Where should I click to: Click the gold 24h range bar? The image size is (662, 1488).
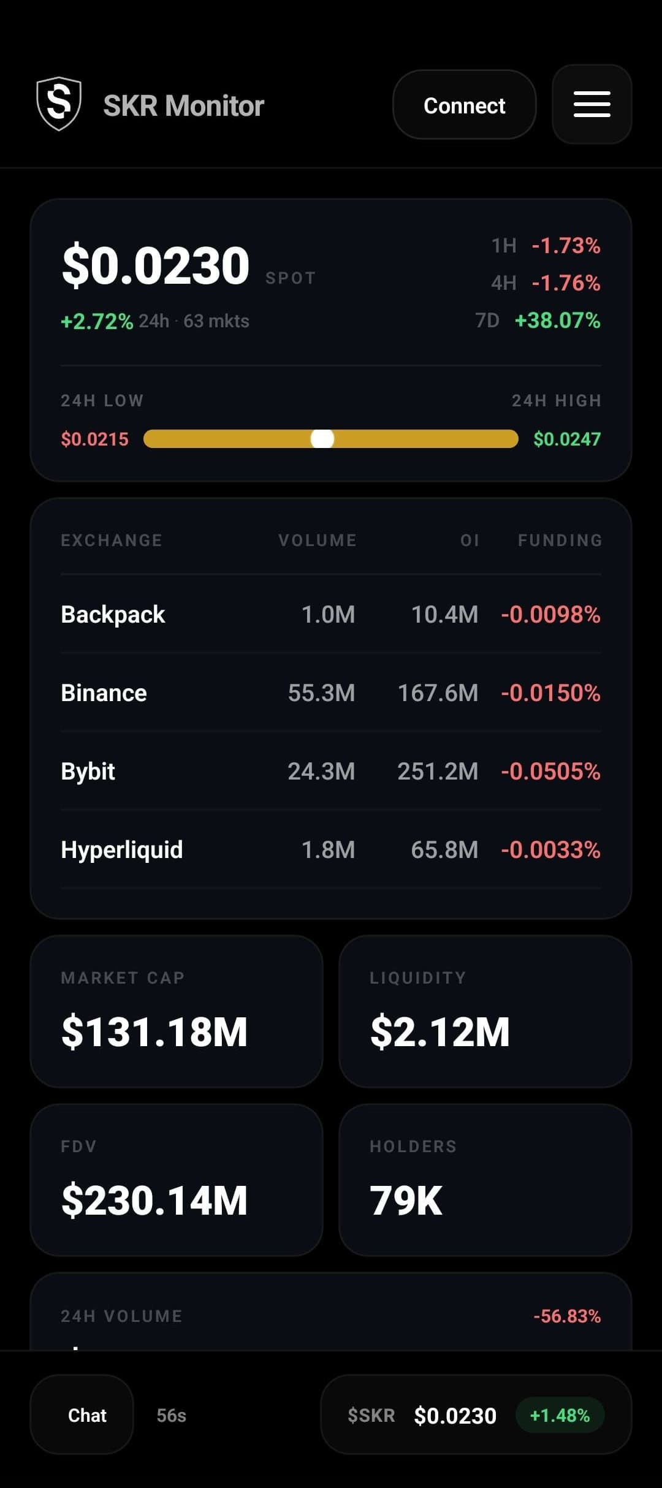(331, 439)
